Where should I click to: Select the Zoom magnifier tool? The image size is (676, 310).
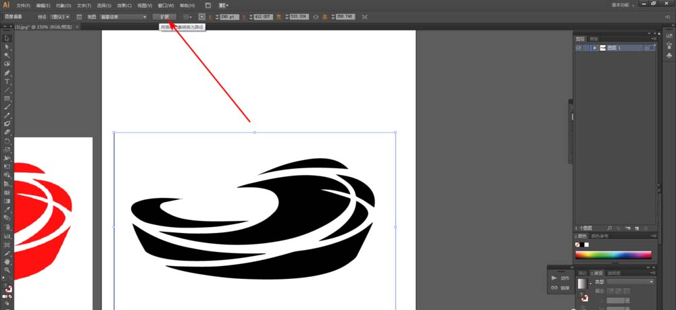tap(7, 270)
